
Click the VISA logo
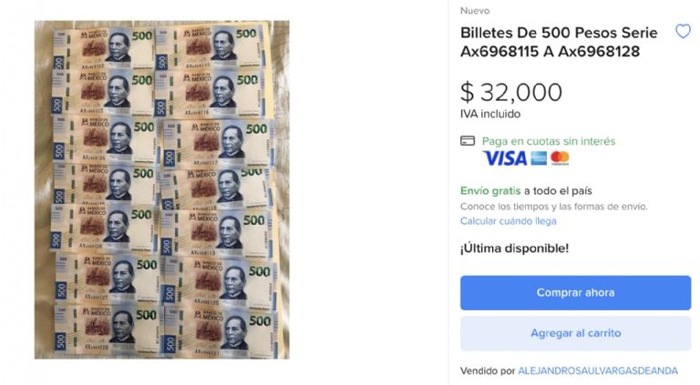tap(505, 158)
